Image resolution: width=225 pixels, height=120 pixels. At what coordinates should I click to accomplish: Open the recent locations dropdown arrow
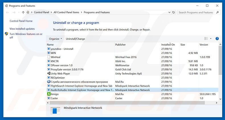click(19, 13)
